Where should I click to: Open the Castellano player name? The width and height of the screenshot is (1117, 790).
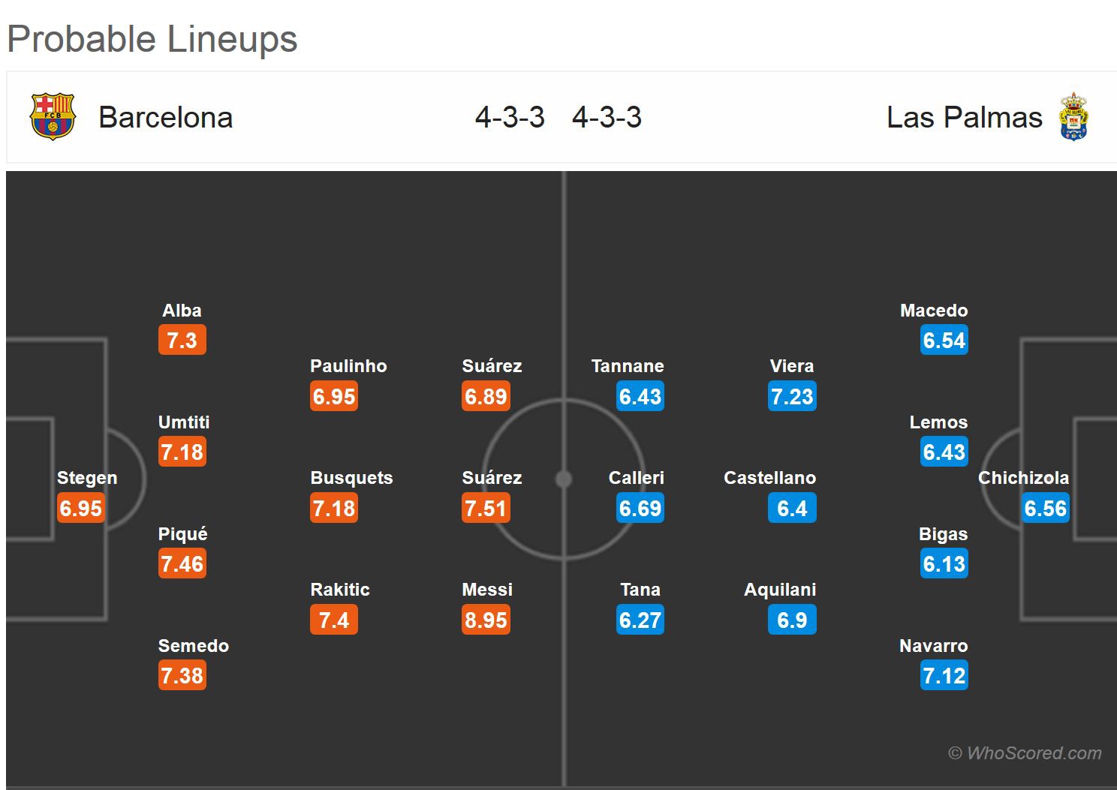769,478
